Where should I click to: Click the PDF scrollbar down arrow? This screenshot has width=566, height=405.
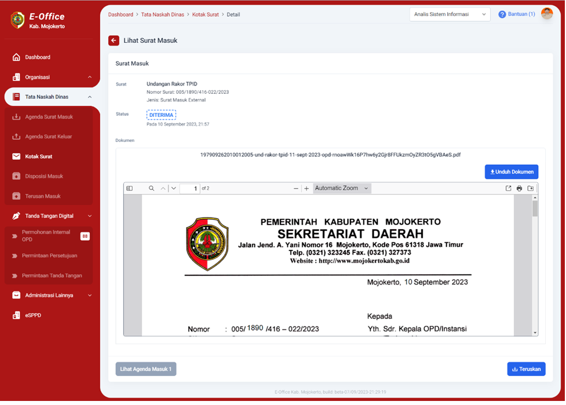(x=535, y=333)
